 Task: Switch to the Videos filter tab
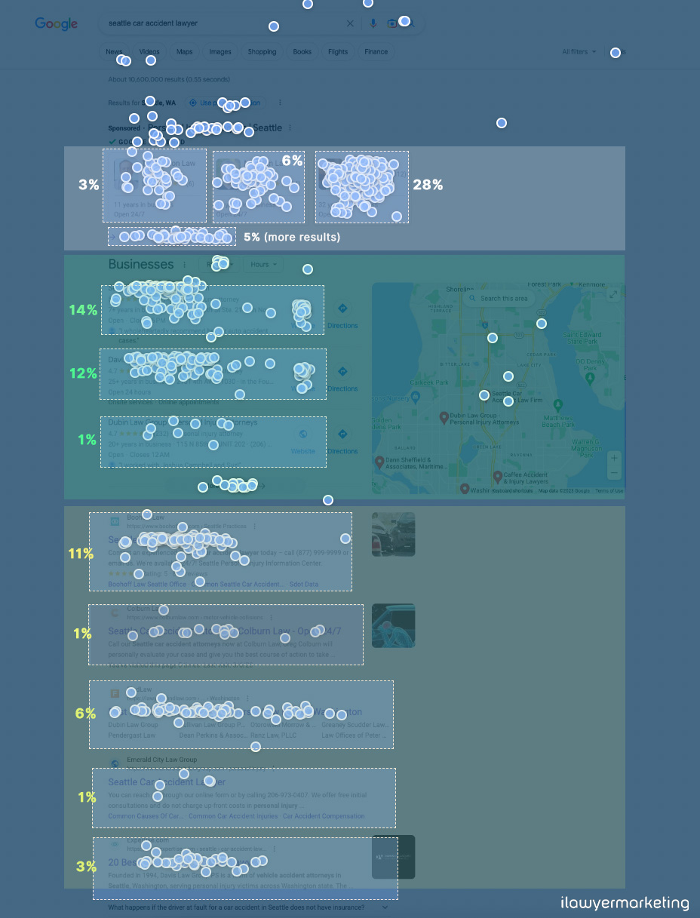point(149,52)
